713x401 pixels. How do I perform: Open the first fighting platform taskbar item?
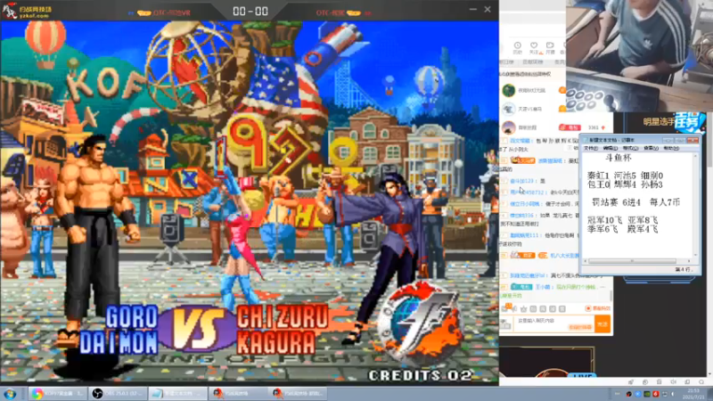238,394
